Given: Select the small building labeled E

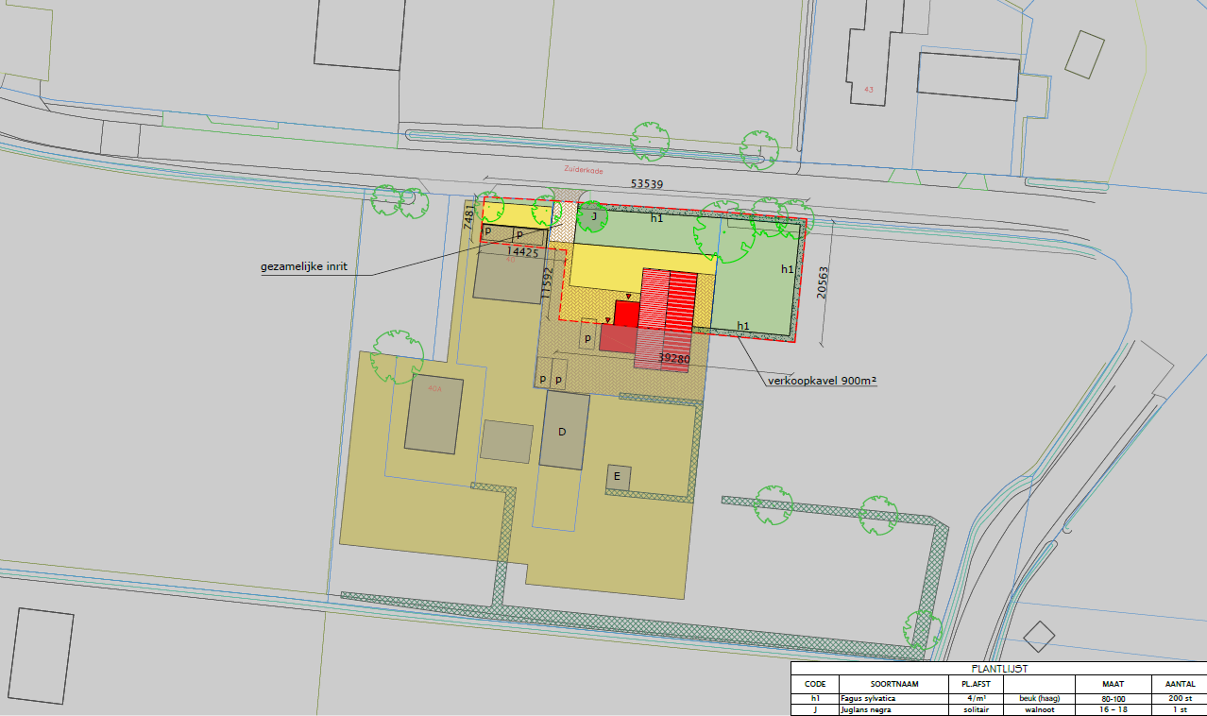Looking at the screenshot, I should [x=619, y=477].
